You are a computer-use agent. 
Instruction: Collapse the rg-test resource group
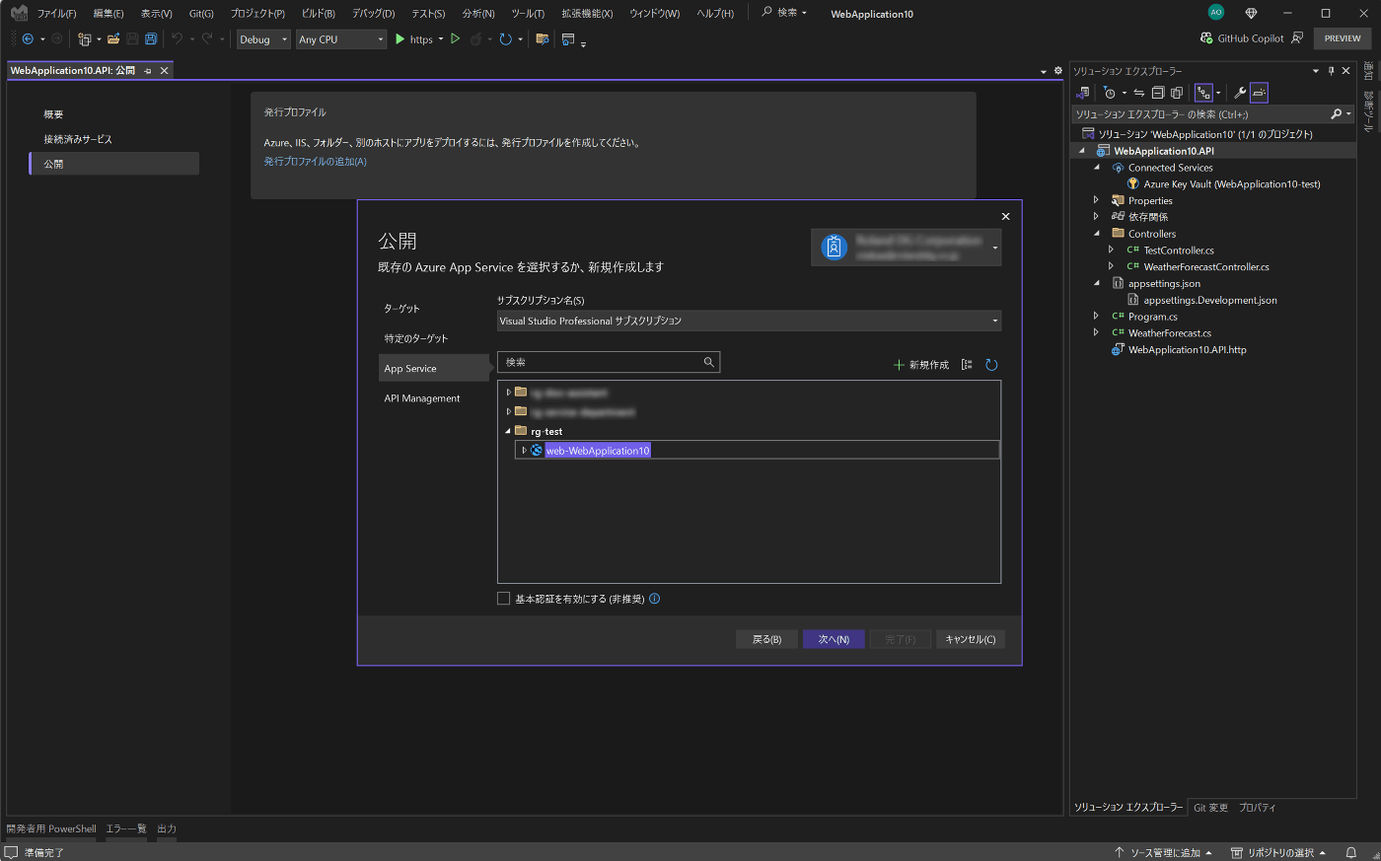tap(509, 431)
